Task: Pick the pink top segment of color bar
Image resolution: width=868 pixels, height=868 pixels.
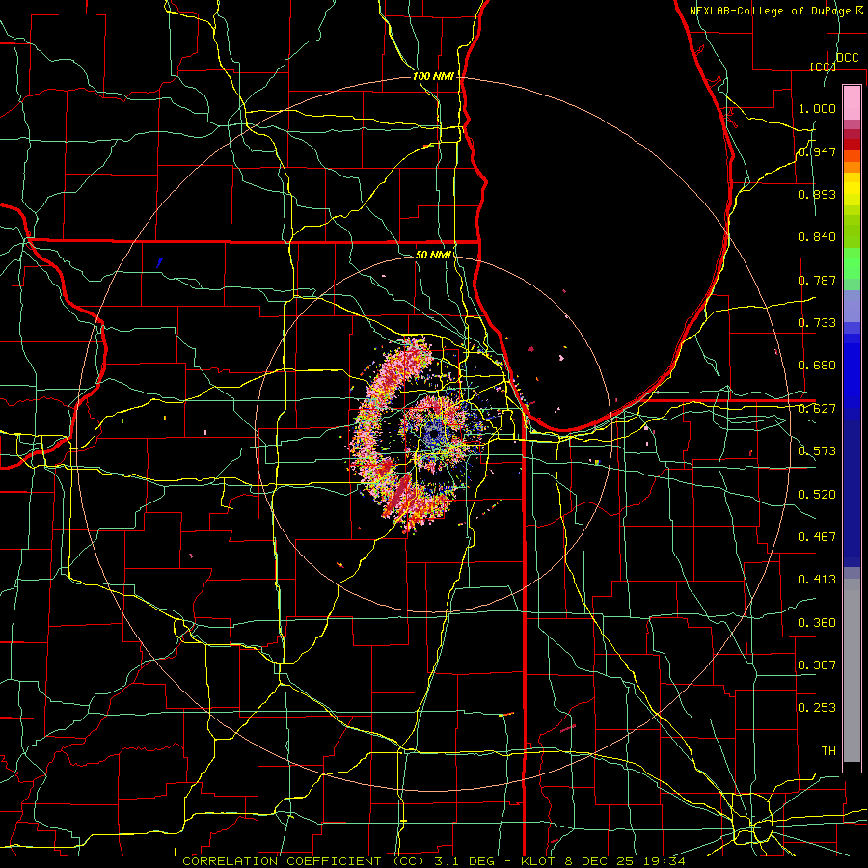Action: click(852, 102)
